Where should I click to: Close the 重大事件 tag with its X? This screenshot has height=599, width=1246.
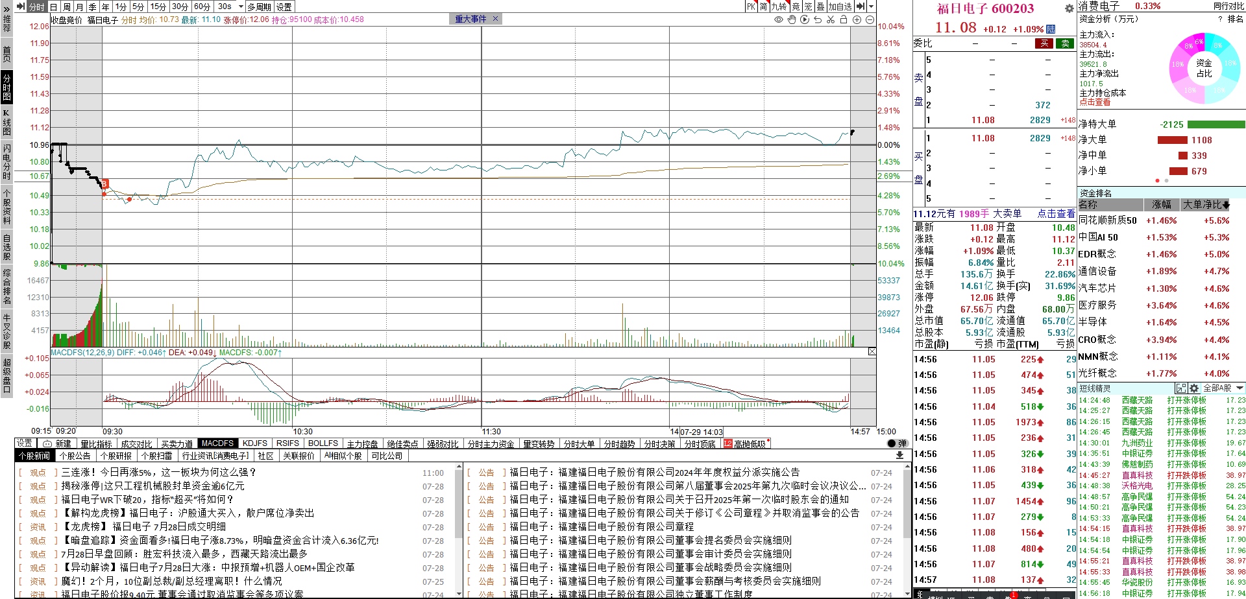496,19
